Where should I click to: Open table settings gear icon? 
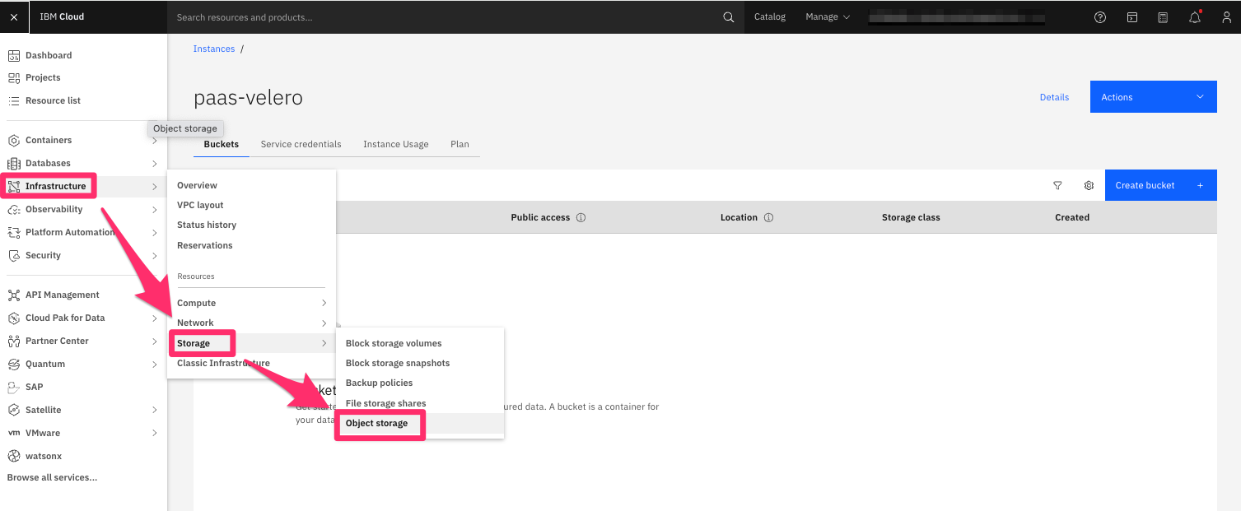1089,185
